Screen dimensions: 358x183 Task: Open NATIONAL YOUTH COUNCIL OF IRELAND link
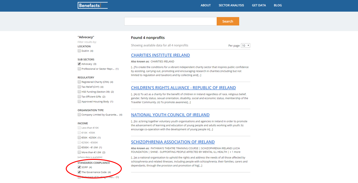click(x=170, y=115)
